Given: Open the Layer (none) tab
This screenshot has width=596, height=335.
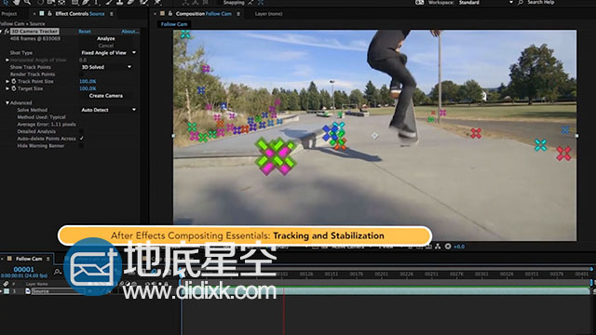Looking at the screenshot, I should (x=268, y=14).
